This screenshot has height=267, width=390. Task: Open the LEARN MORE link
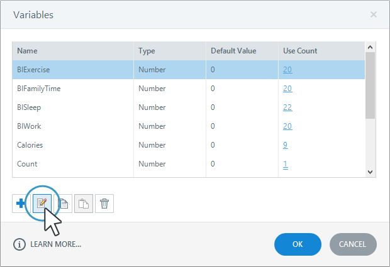click(x=55, y=244)
